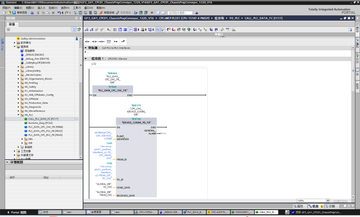The width and height of the screenshot is (360, 217).
Task: Open the zoom level dropdown
Action: click(x=328, y=201)
